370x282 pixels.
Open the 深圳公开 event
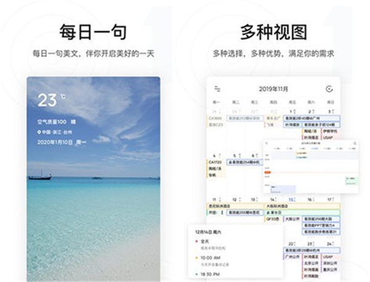click(x=330, y=263)
